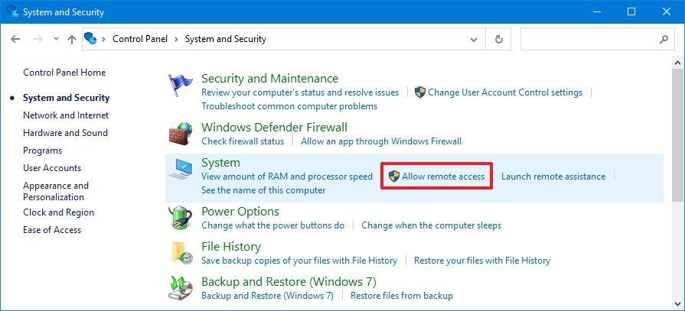Viewport: 685px width, 311px height.
Task: Open Troubleshoot common computer problems
Action: pos(289,106)
